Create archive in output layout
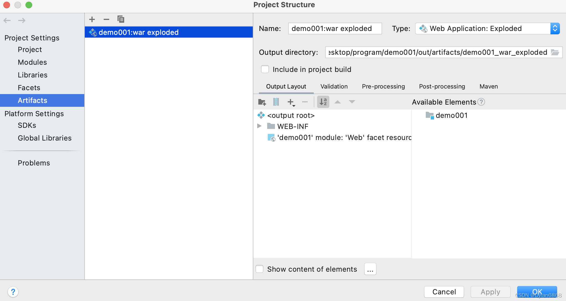566x301 pixels. pyautogui.click(x=276, y=102)
